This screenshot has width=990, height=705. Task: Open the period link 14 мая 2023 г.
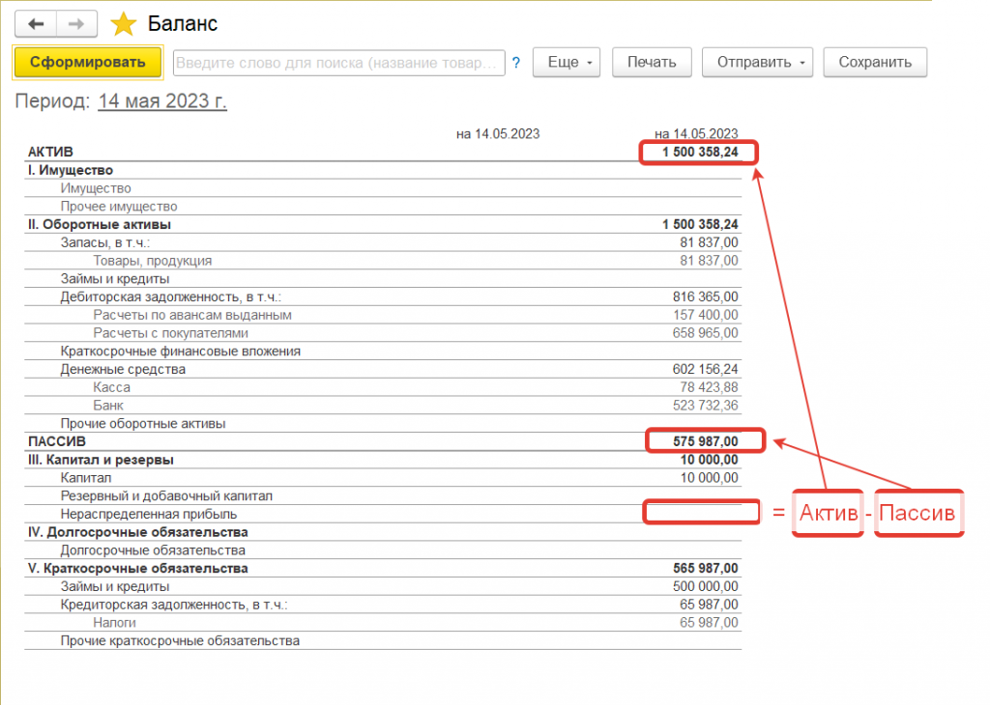[162, 101]
